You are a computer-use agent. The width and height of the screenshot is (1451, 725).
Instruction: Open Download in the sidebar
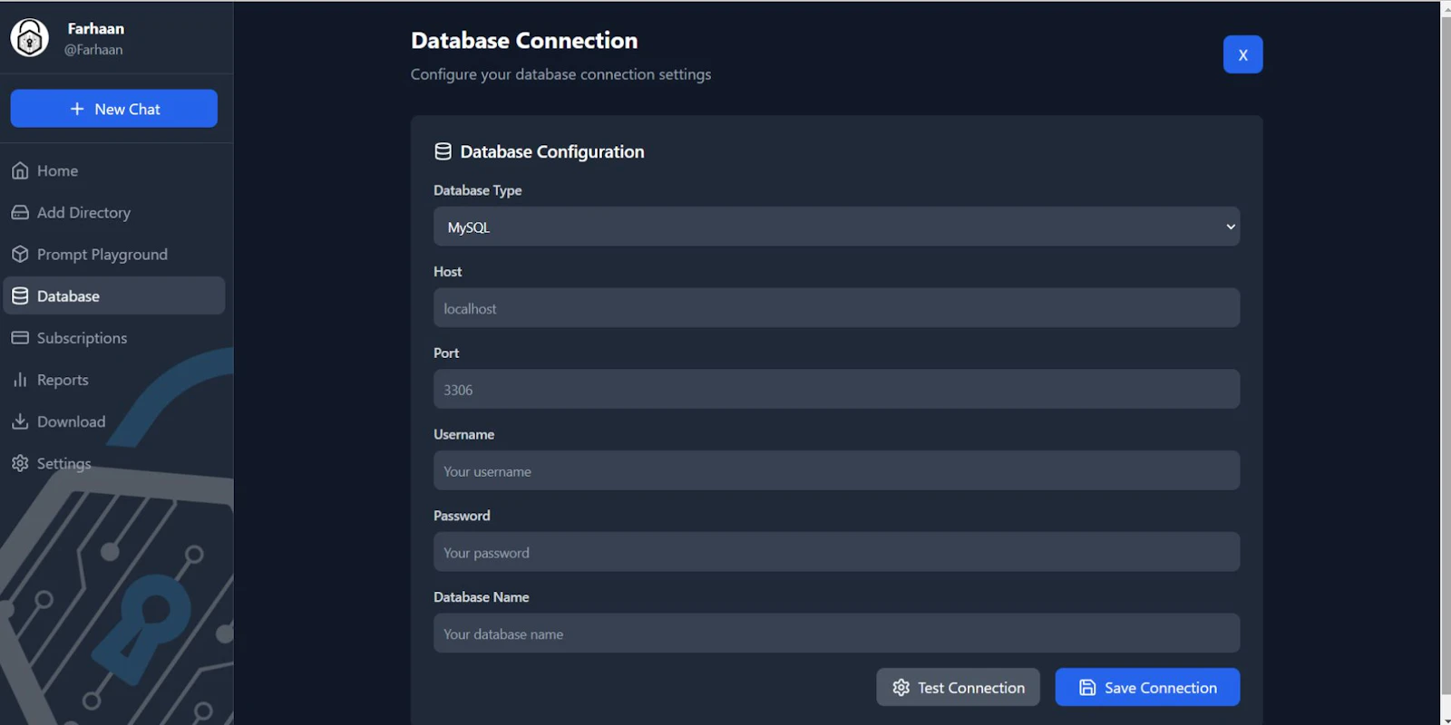(x=114, y=421)
